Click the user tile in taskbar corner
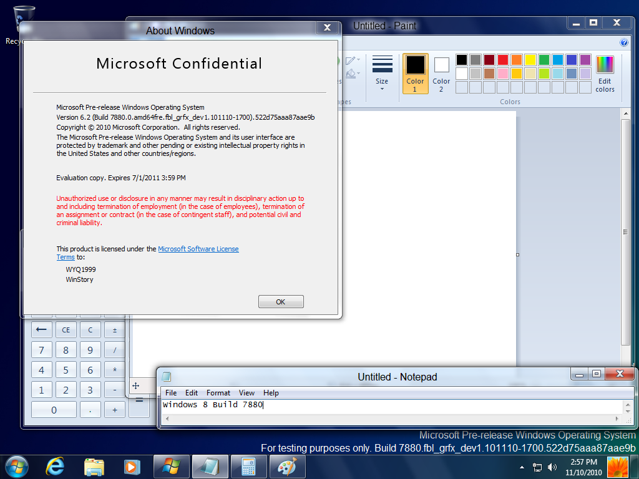The image size is (639, 479). (617, 467)
